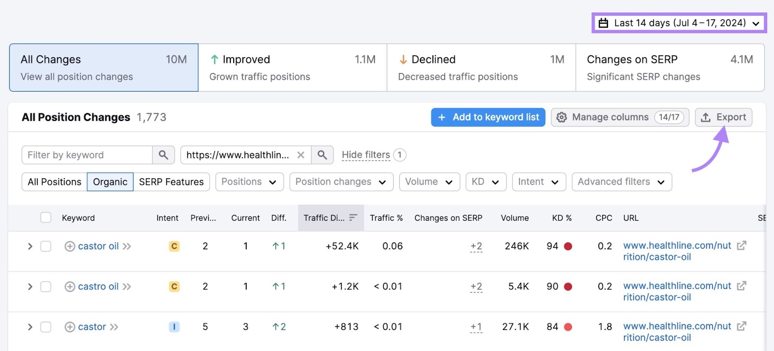This screenshot has width=774, height=351.
Task: Export the position changes data
Action: tap(723, 117)
